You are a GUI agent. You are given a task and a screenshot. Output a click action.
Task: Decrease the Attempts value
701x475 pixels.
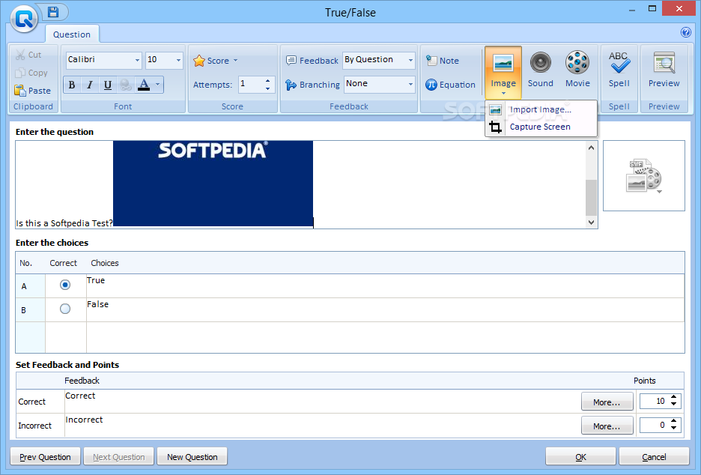pos(267,88)
